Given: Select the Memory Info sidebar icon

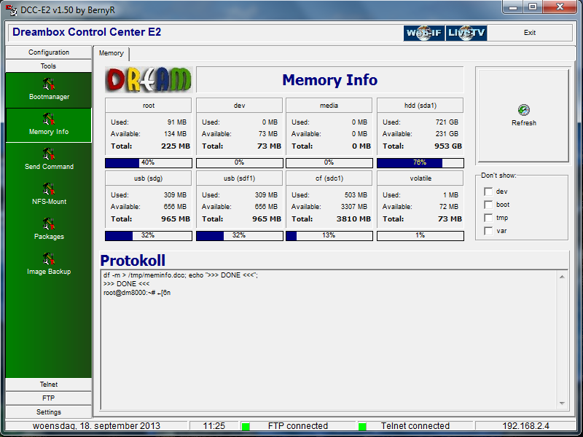Looking at the screenshot, I should tap(48, 119).
